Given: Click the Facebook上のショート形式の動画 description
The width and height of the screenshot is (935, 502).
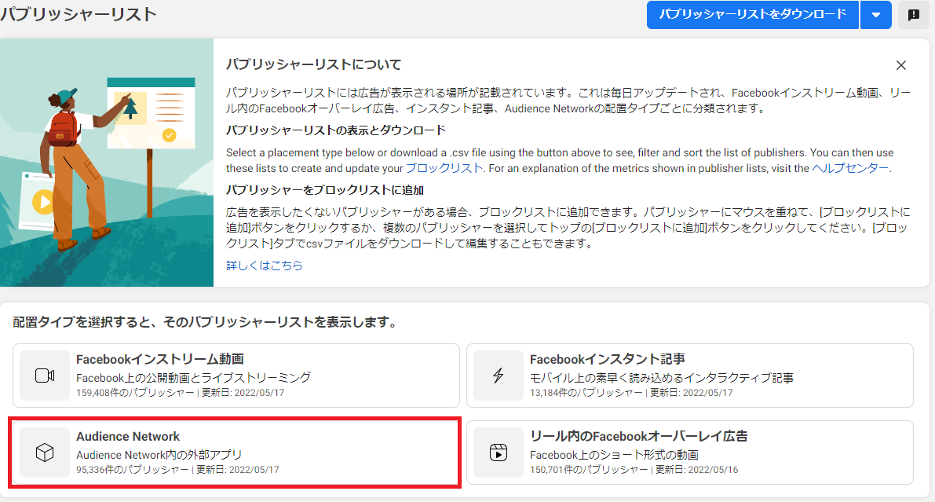Looking at the screenshot, I should tap(614, 454).
